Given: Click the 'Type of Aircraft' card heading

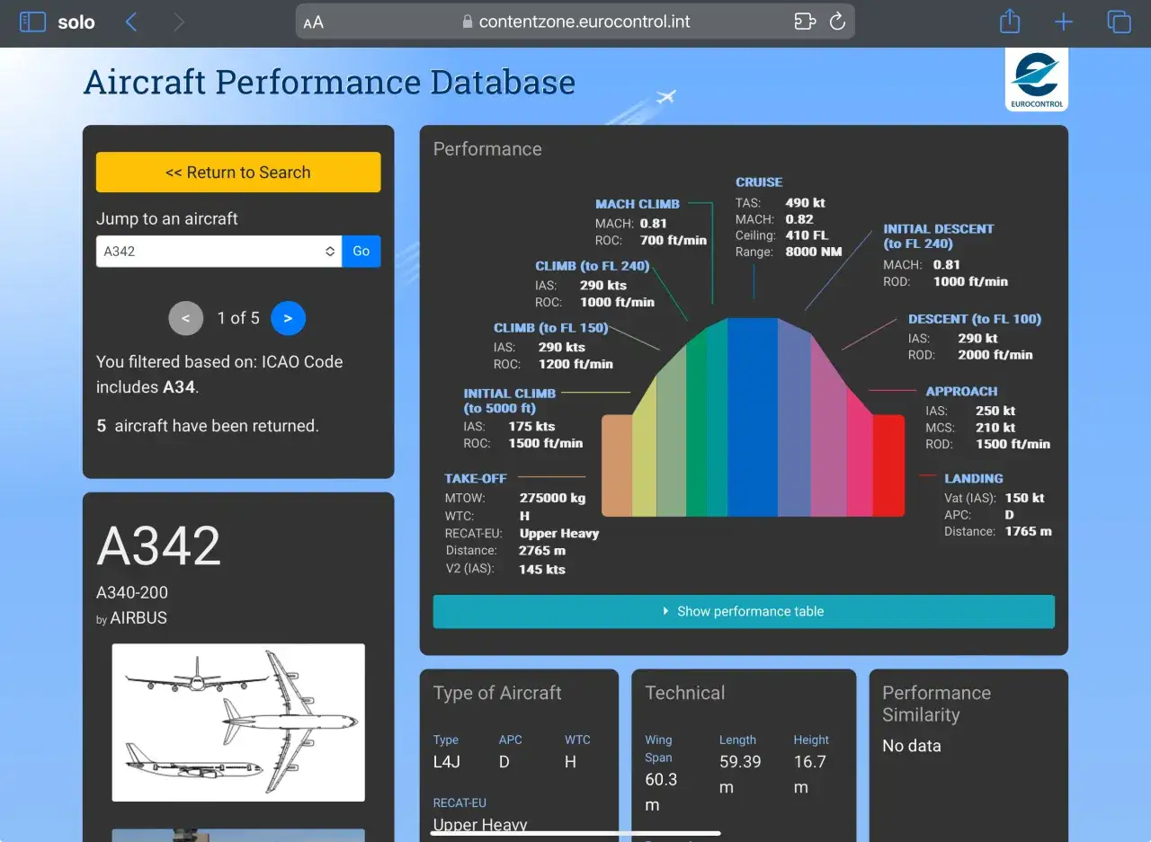Looking at the screenshot, I should tap(497, 693).
